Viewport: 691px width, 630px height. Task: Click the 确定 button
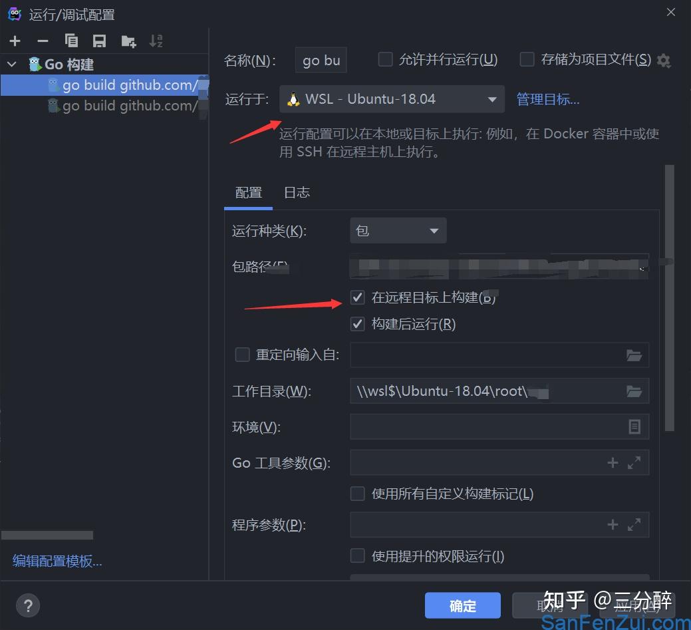463,605
